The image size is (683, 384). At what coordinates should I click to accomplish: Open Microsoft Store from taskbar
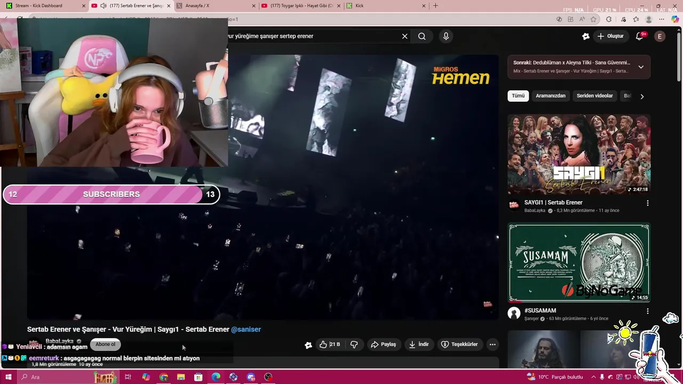(198, 377)
